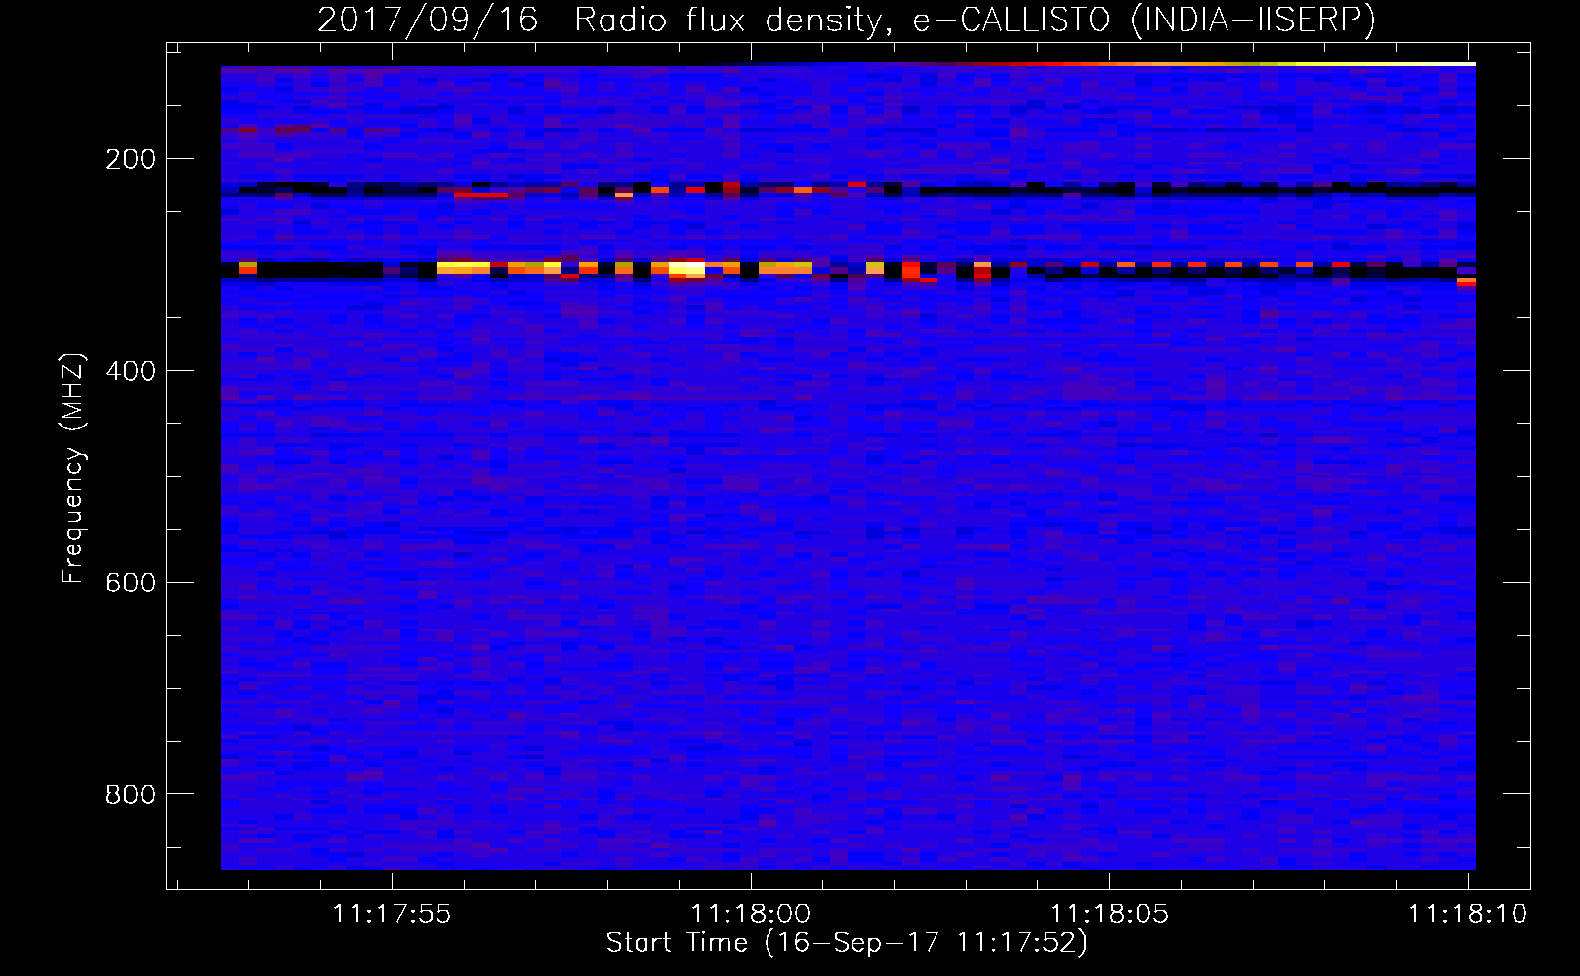Screen dimensions: 1580x976
Task: Click the 'Frequency (MHZ)' axis label
Action: click(73, 468)
